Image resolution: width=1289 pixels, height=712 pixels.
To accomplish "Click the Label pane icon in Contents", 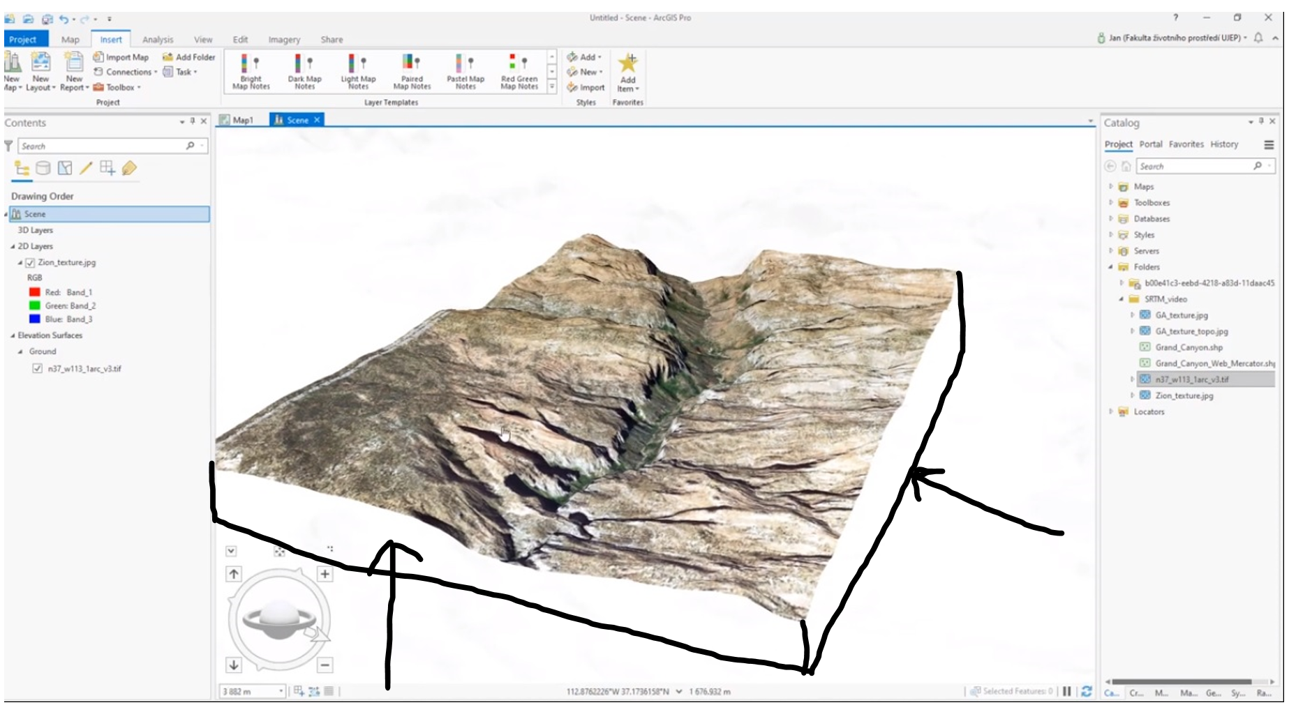I will (128, 167).
